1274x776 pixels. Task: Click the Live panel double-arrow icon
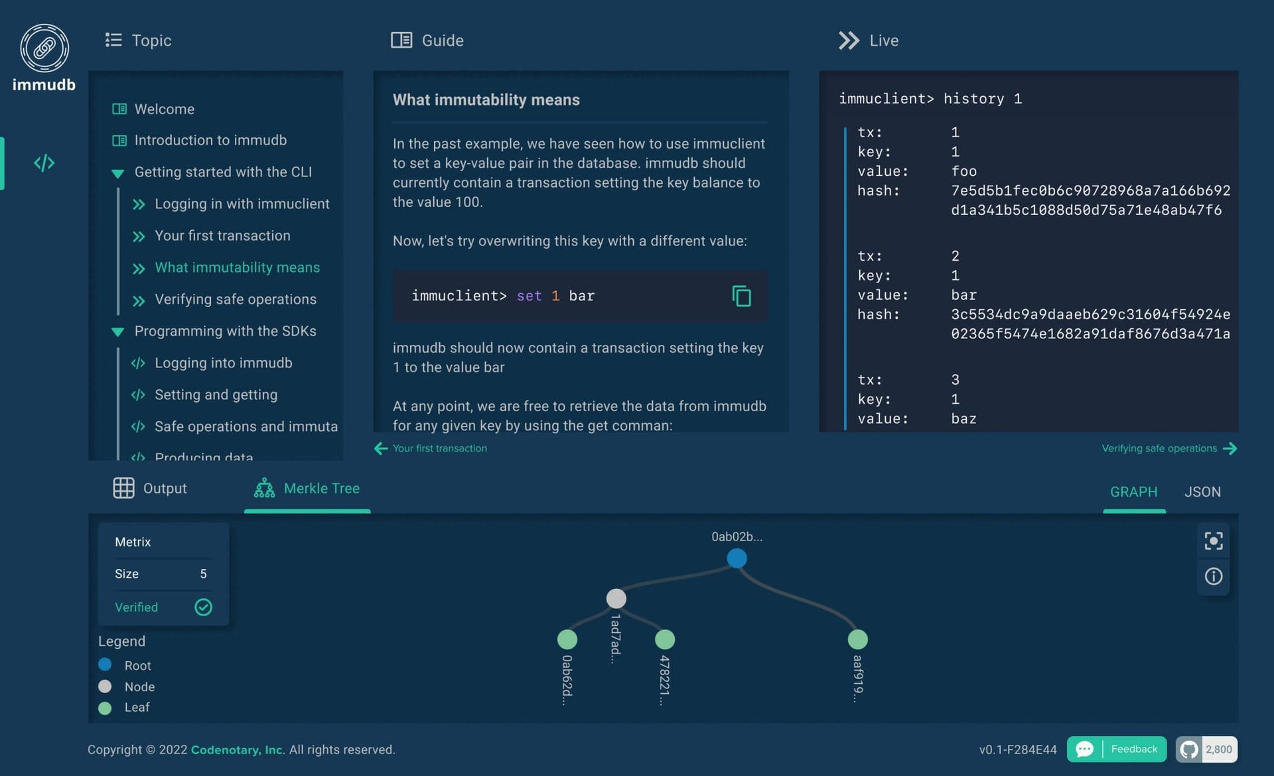pos(848,40)
